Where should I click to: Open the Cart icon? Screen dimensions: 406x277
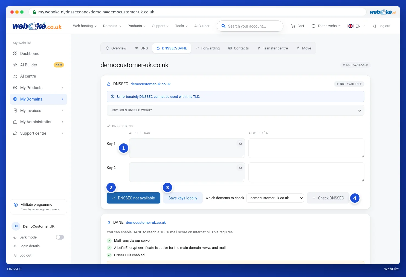coord(293,26)
